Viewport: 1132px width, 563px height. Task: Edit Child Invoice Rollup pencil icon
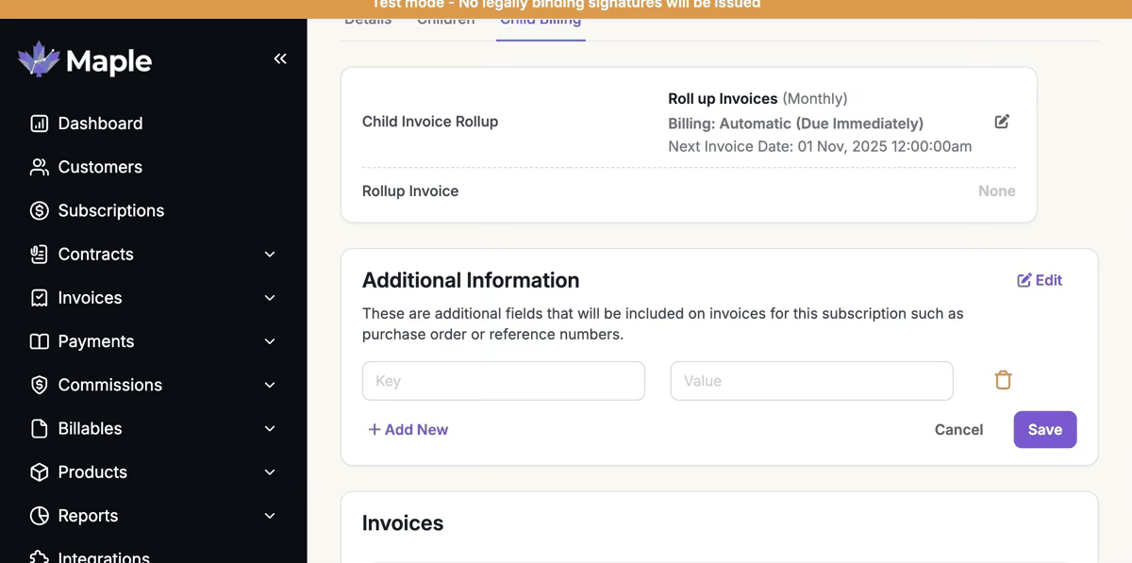coord(1002,122)
